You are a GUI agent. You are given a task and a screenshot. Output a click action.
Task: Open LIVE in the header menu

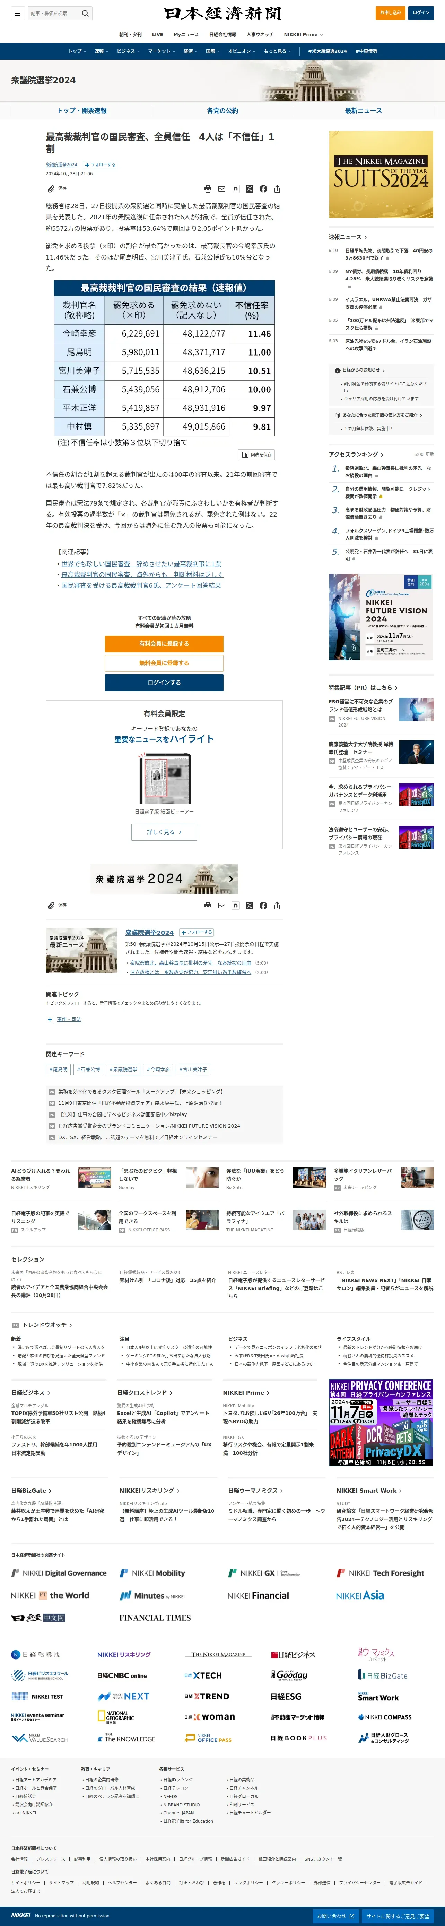(x=158, y=34)
